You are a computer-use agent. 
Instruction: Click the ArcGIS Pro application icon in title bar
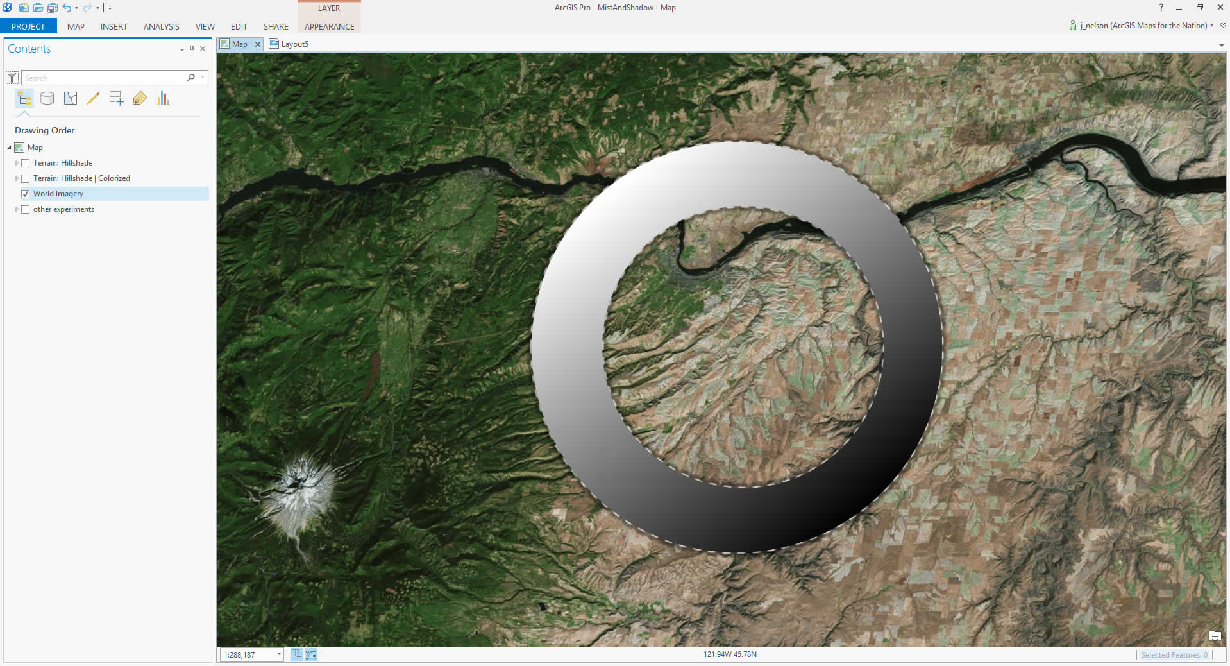(7, 8)
